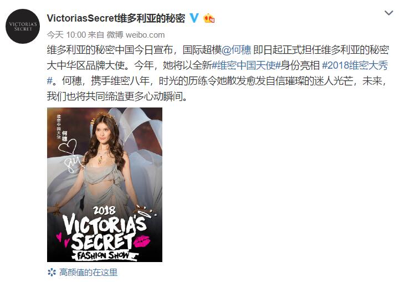Enlarge the 2018 Fashion Show poster image
Image resolution: width=405 pixels, height=282 pixels.
[105, 184]
